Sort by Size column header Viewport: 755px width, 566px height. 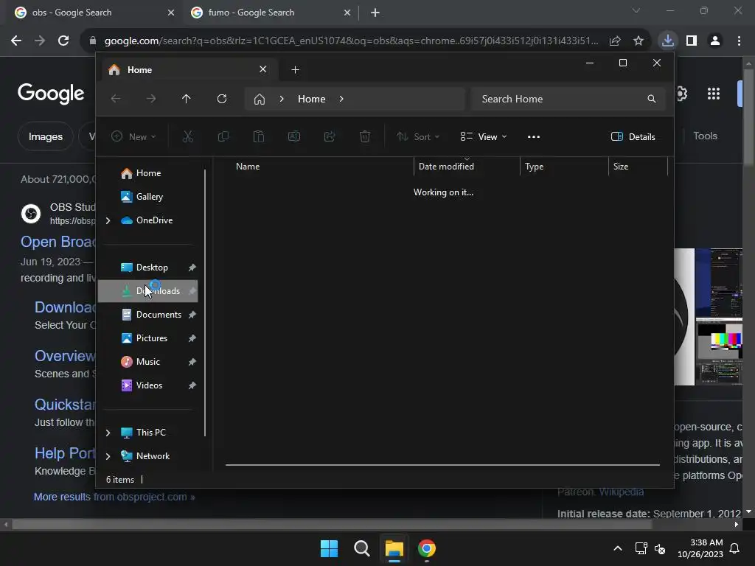tap(638, 167)
